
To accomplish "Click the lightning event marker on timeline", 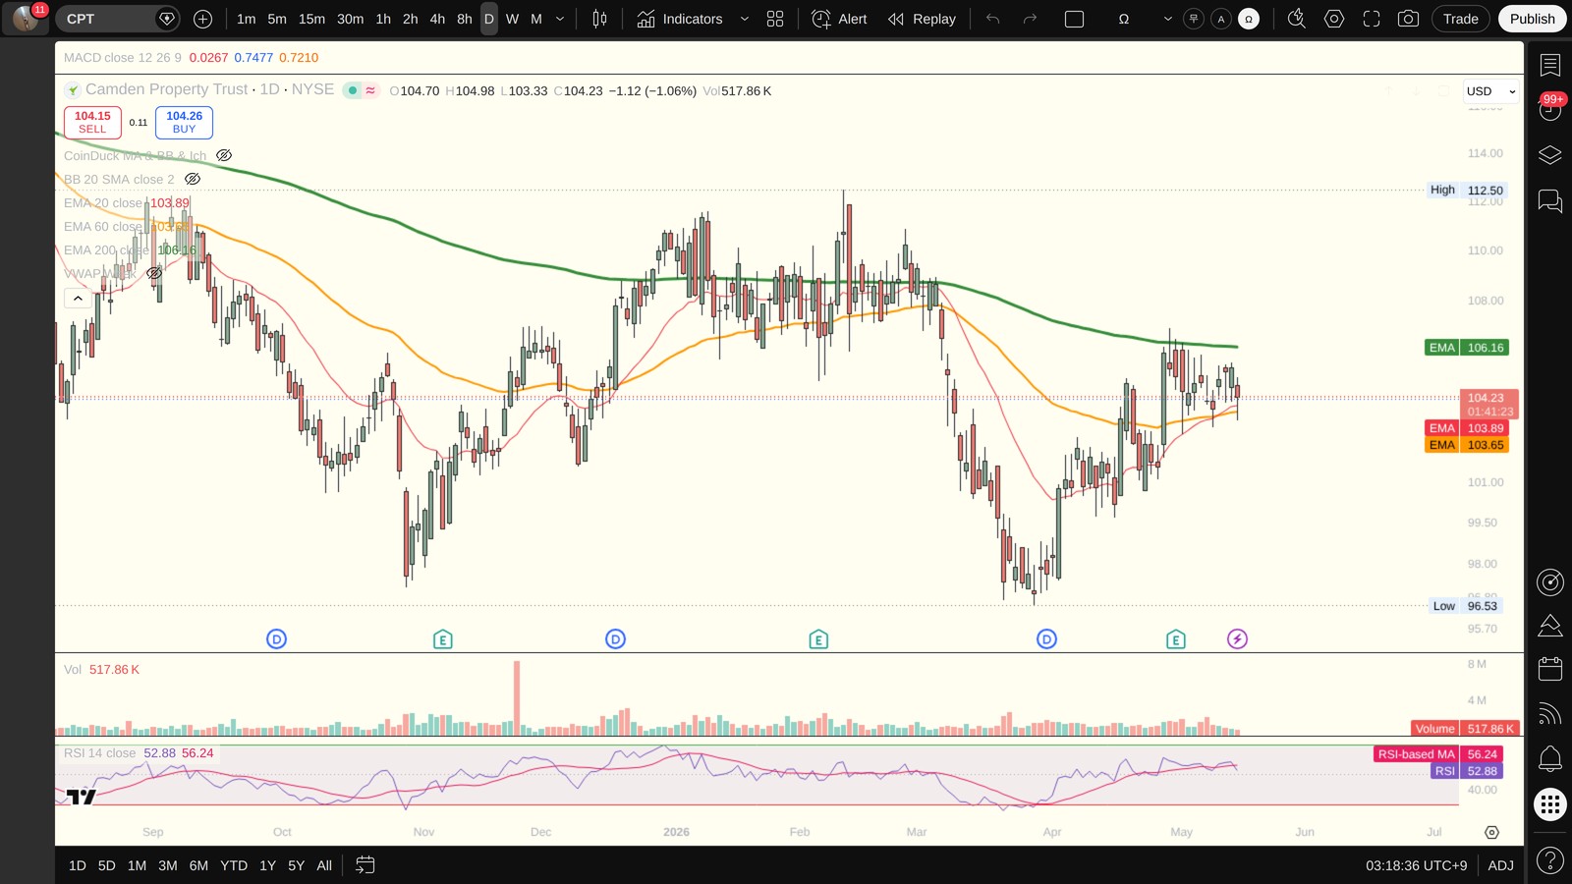I will point(1237,639).
